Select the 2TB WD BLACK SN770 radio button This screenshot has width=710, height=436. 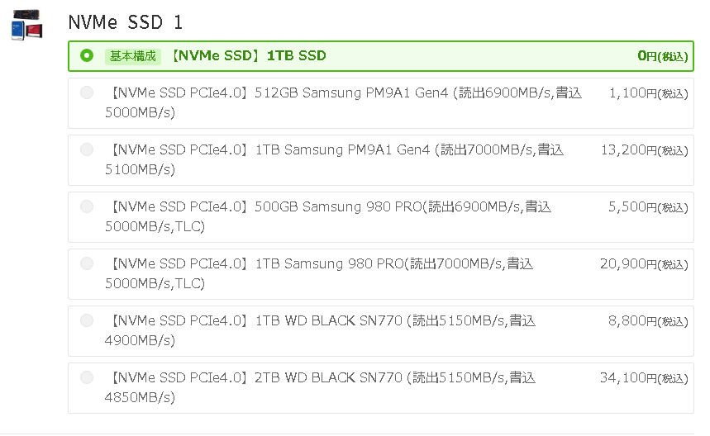(x=87, y=377)
